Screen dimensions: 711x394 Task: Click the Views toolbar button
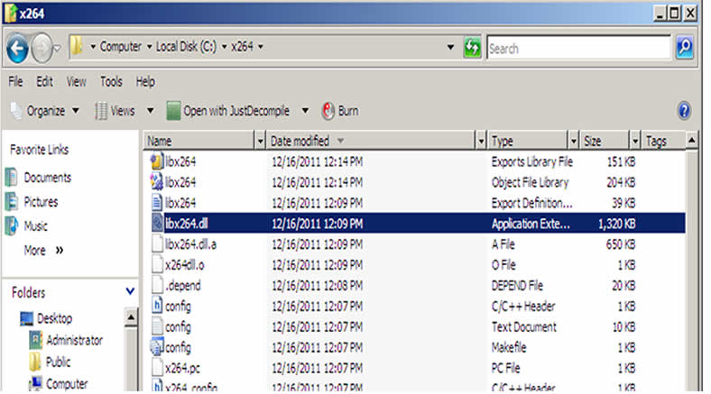point(115,111)
